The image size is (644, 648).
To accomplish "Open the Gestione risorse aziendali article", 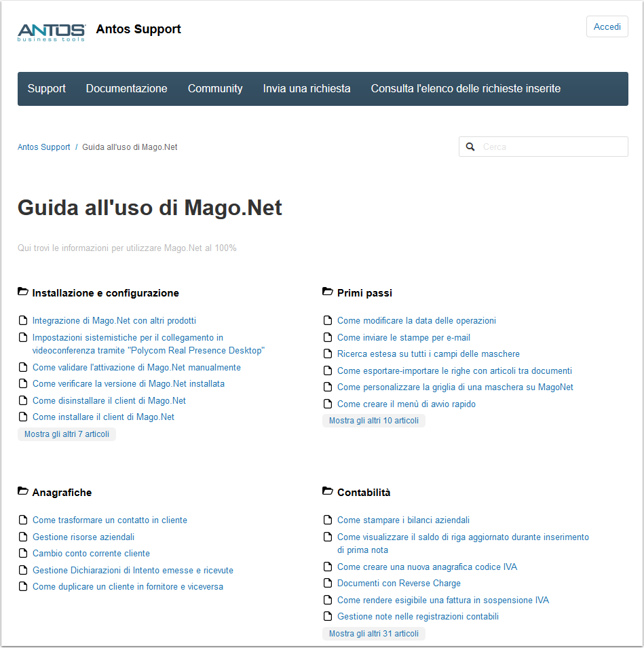I will point(83,537).
